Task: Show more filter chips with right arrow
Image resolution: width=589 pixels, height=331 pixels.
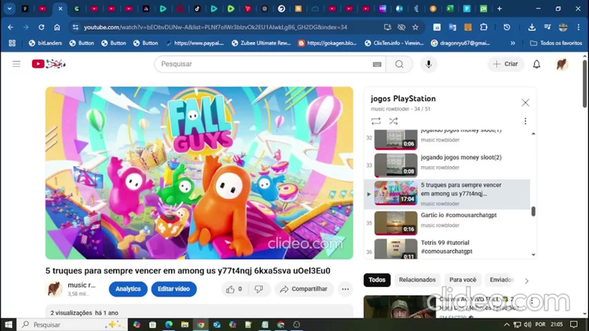Action: click(x=526, y=280)
